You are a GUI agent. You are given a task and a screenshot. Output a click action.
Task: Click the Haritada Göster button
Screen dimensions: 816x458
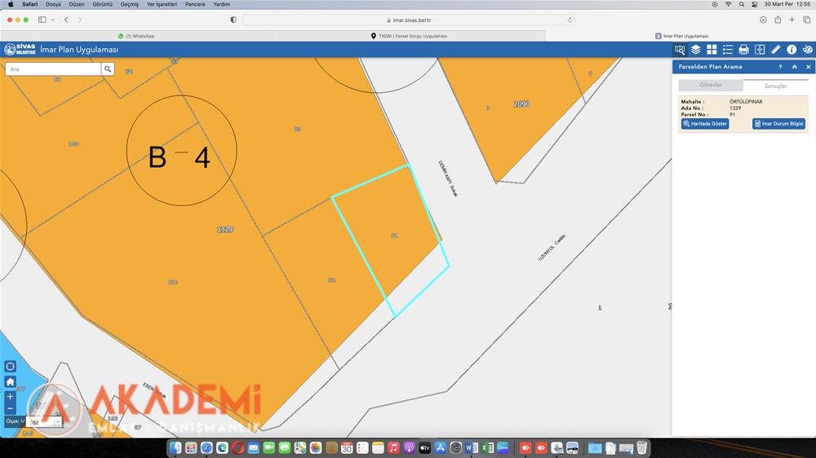[x=705, y=124]
